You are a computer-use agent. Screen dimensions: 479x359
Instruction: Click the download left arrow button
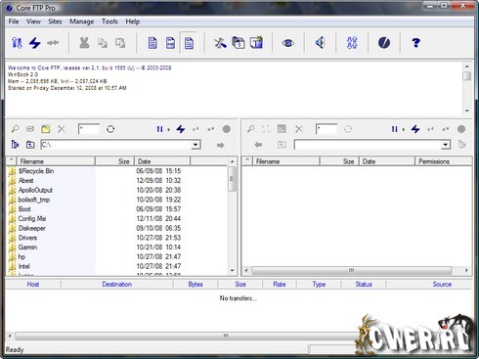pyautogui.click(x=258, y=145)
